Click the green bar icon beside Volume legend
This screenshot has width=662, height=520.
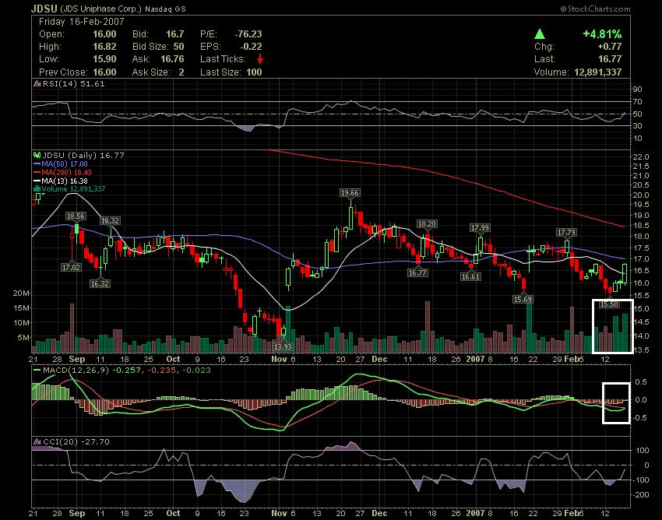pos(37,188)
